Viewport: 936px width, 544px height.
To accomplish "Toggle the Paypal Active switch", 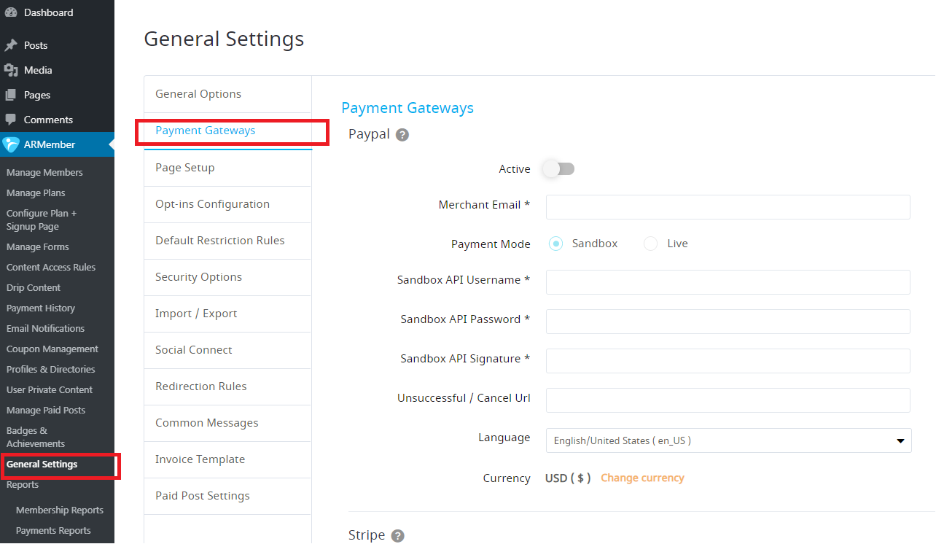I will [x=558, y=169].
